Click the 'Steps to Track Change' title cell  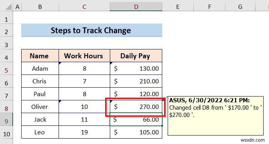pos(92,30)
